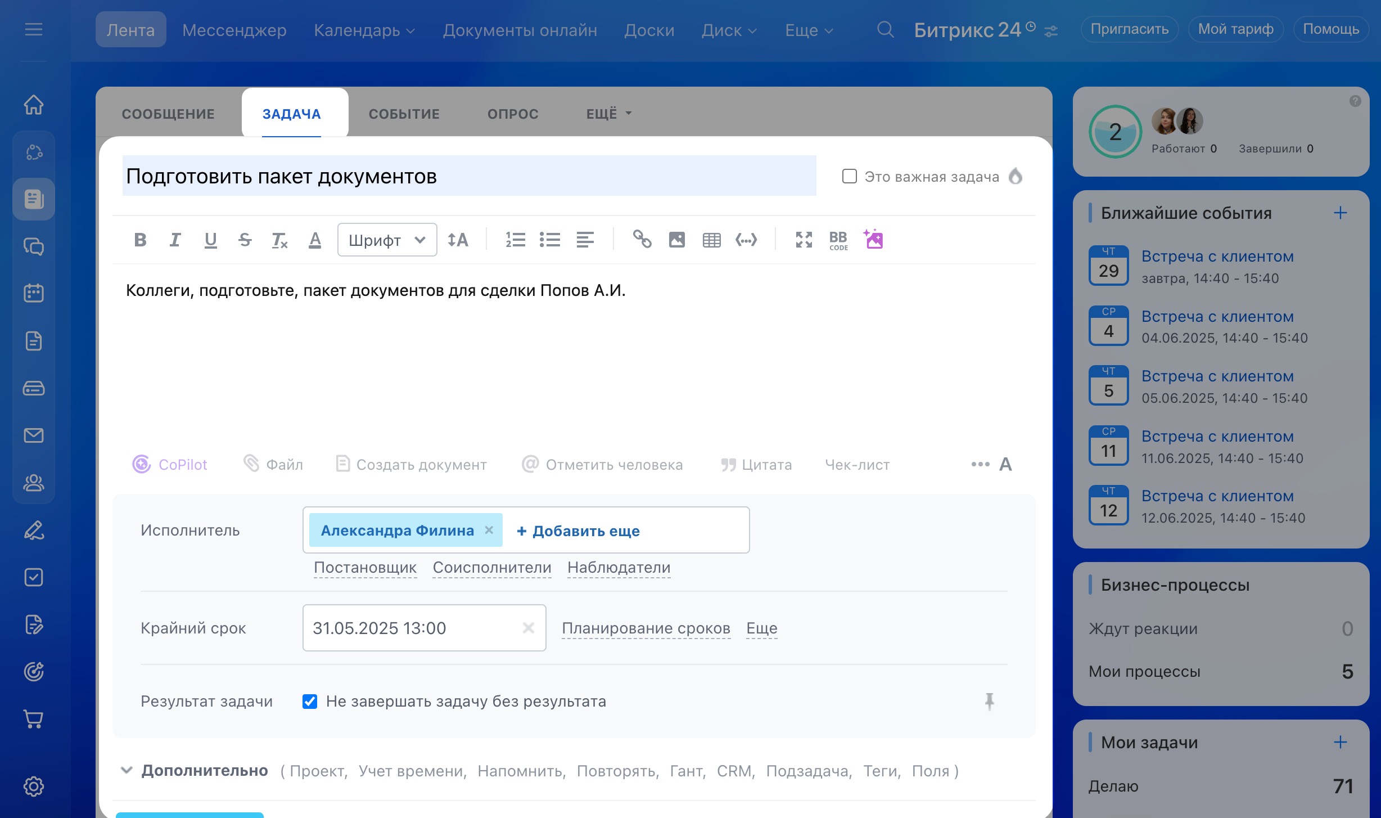The image size is (1381, 818).
Task: Open Мессенджер in top menu
Action: (234, 29)
